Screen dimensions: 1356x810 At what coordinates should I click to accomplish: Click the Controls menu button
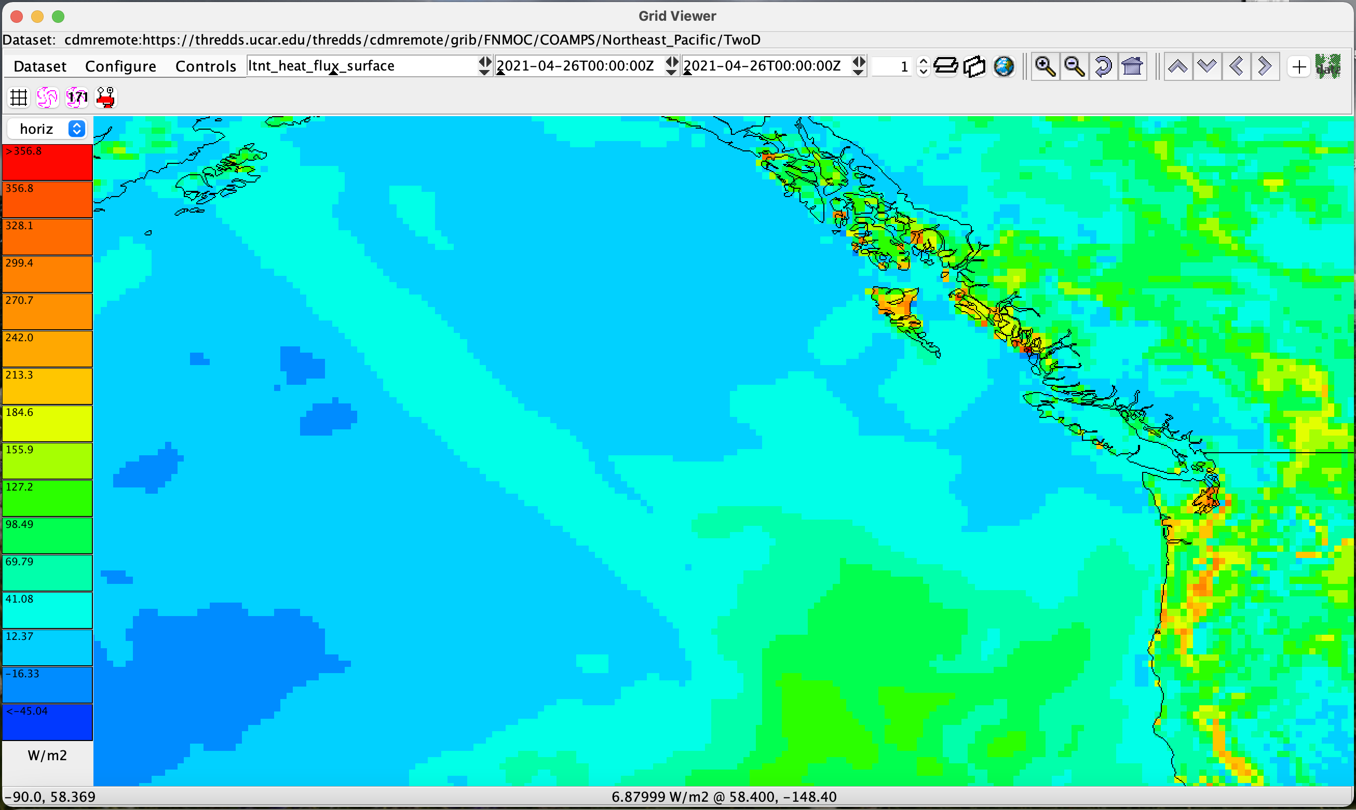[x=206, y=66]
